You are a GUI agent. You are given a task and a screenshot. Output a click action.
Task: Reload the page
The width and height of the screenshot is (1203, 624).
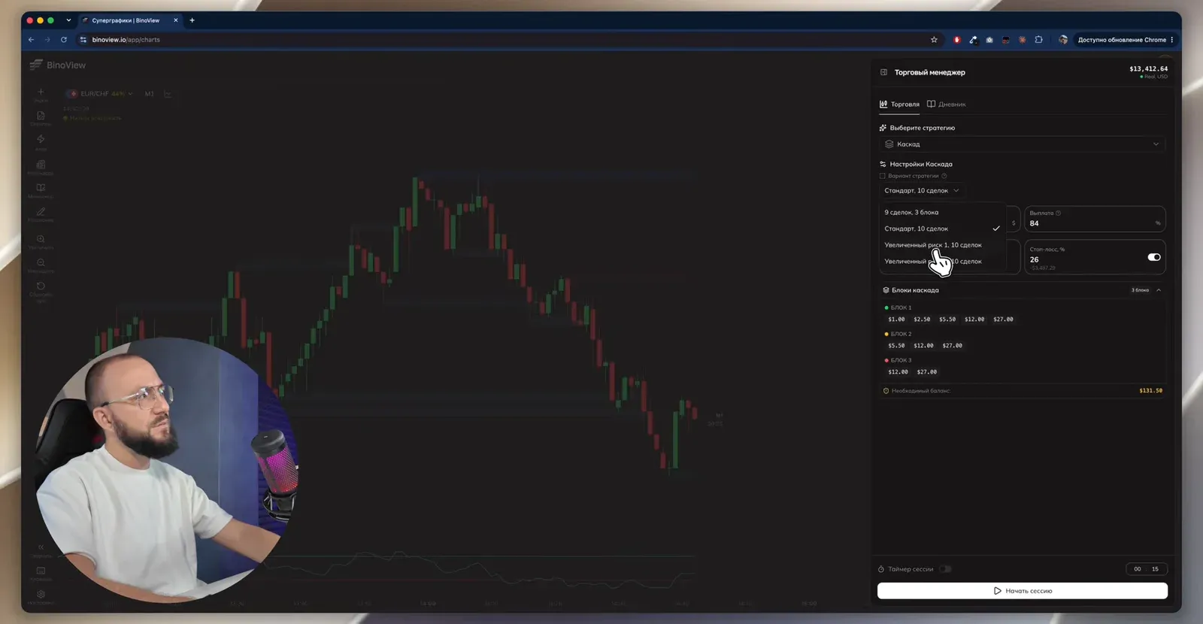[64, 40]
